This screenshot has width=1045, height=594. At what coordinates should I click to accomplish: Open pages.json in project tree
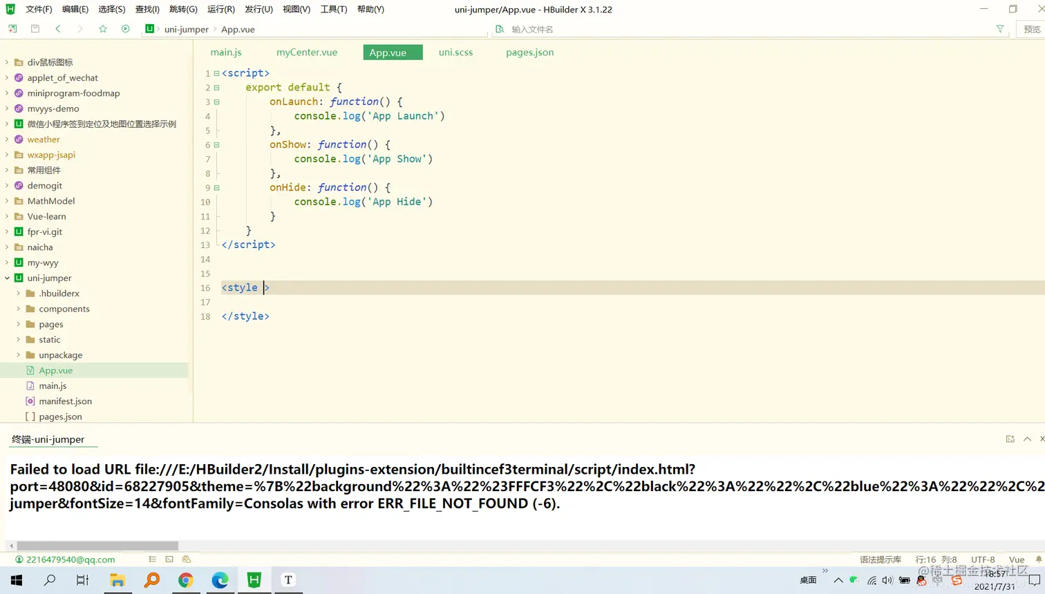pyautogui.click(x=60, y=416)
